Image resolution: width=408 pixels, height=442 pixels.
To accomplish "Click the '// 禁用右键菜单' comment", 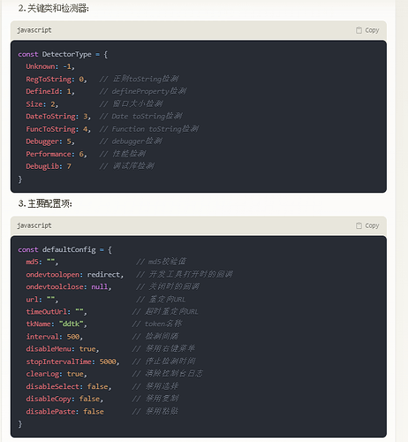I will click(x=163, y=349).
